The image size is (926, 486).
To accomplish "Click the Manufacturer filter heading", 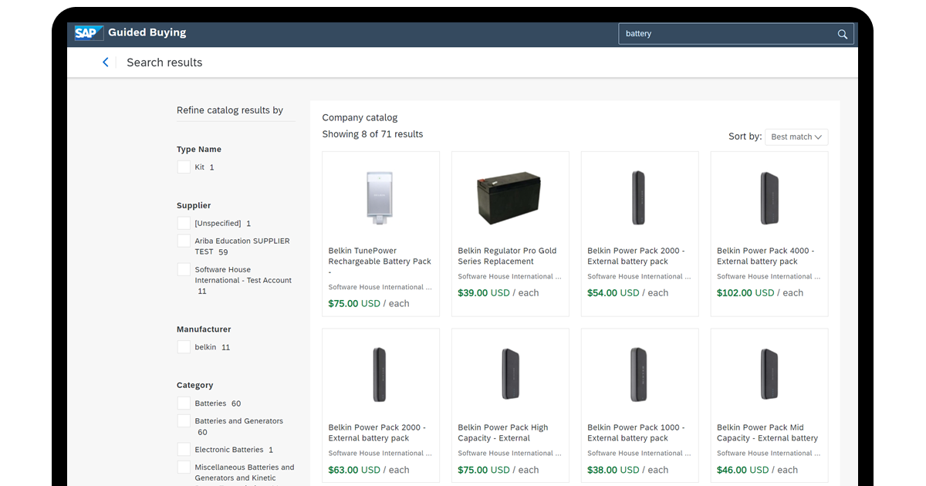I will [x=204, y=329].
